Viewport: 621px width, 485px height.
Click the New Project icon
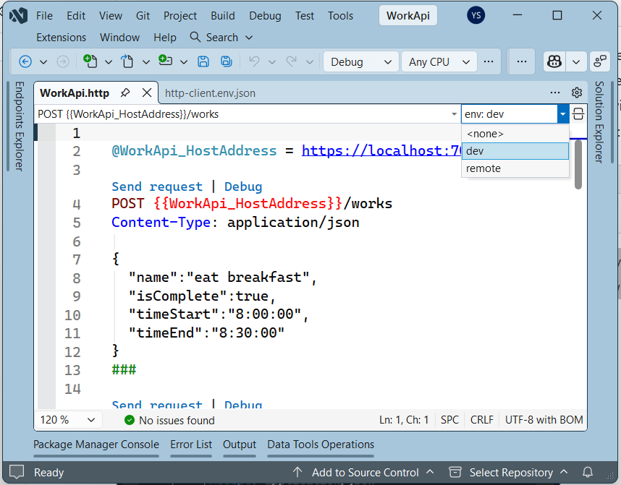pos(90,61)
